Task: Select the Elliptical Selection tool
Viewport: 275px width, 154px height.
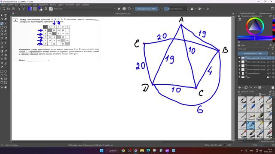Action: click(6, 71)
